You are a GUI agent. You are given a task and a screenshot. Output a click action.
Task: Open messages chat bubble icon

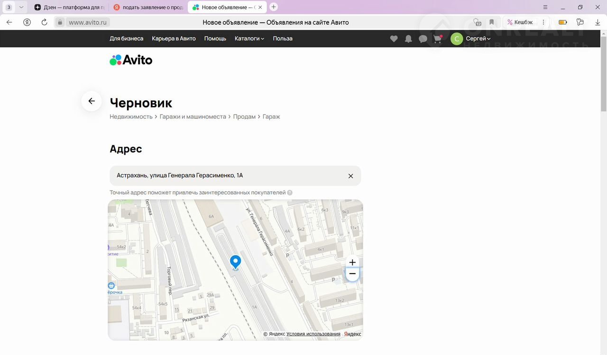pyautogui.click(x=423, y=39)
